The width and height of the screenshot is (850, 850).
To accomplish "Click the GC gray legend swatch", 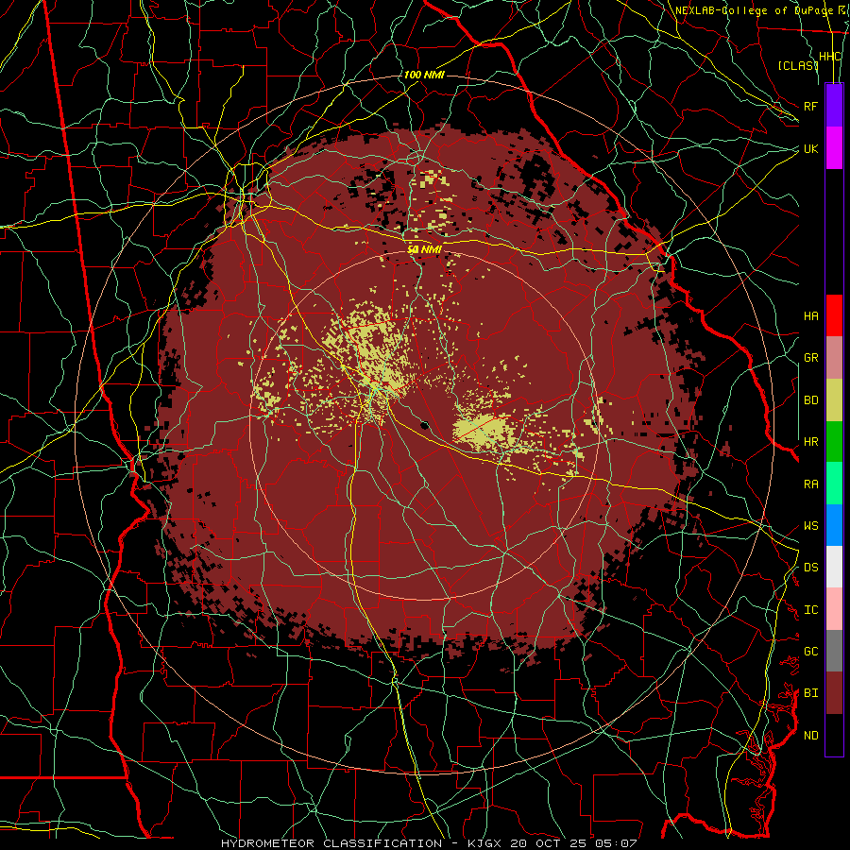I will [834, 651].
